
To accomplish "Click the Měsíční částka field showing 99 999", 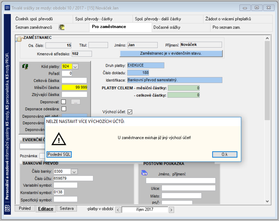I will click(x=74, y=87).
